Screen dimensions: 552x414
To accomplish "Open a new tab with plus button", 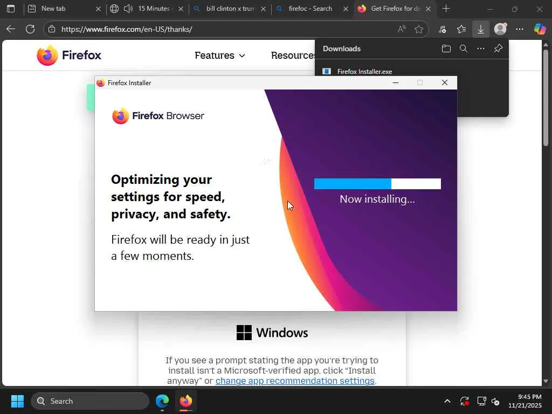I will 446,9.
